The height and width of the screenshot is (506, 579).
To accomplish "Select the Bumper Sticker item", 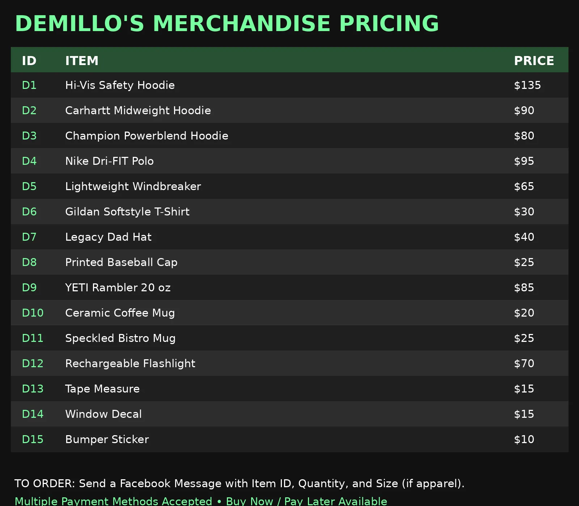I will point(107,439).
